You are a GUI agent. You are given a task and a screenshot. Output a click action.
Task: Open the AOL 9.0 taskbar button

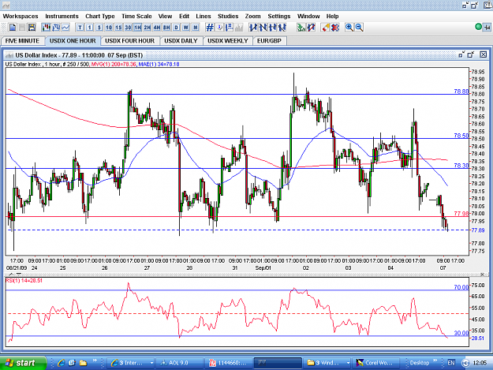coord(179,363)
